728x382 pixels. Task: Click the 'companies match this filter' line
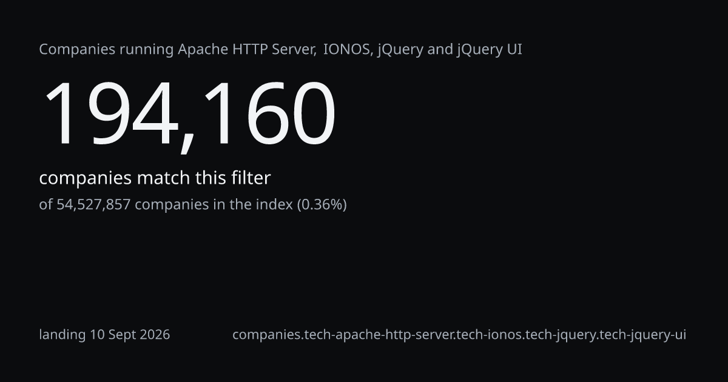pos(155,178)
